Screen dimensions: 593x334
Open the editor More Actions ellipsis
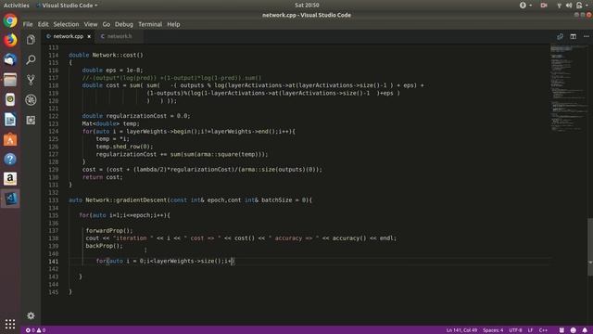[587, 36]
